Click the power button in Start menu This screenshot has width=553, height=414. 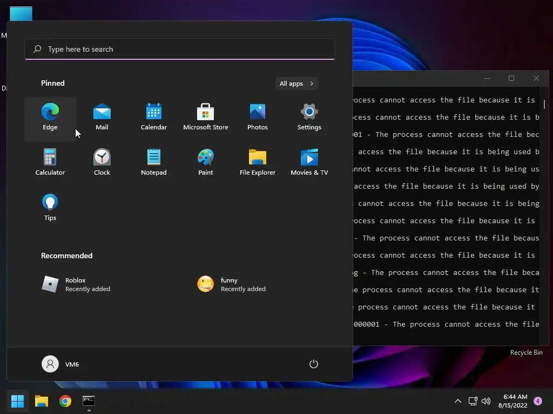314,364
